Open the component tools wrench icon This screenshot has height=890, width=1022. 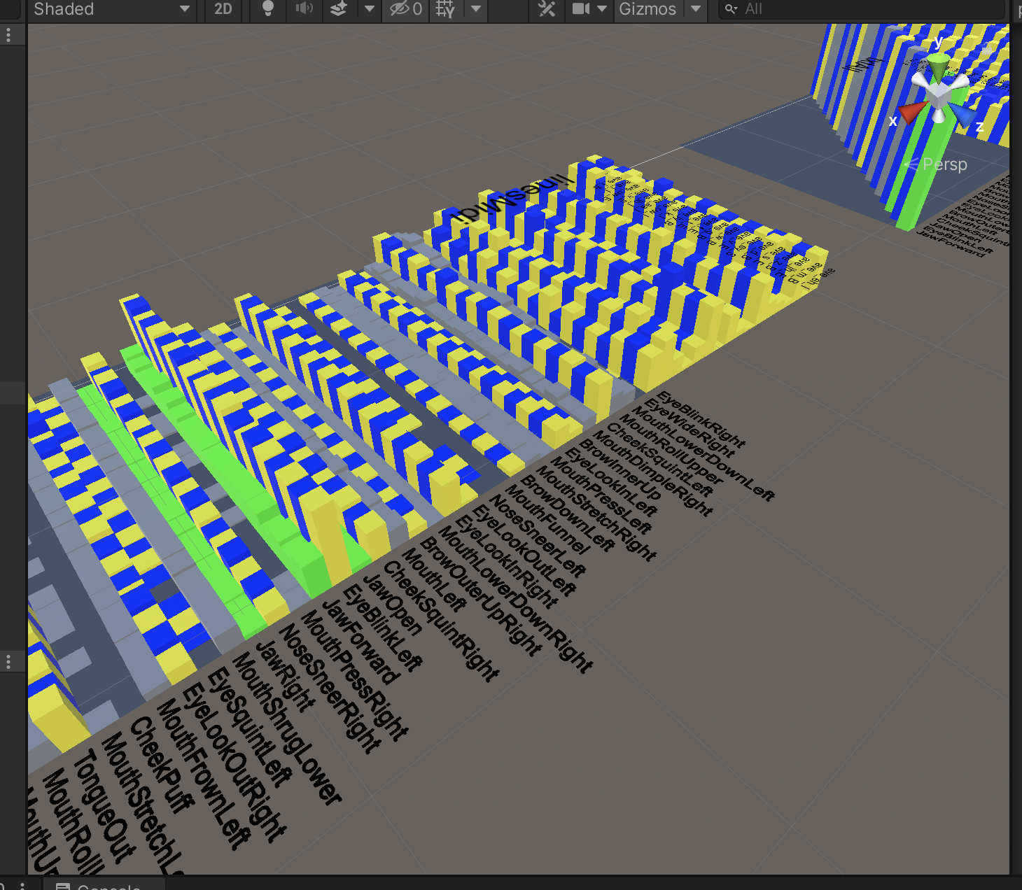(x=547, y=9)
